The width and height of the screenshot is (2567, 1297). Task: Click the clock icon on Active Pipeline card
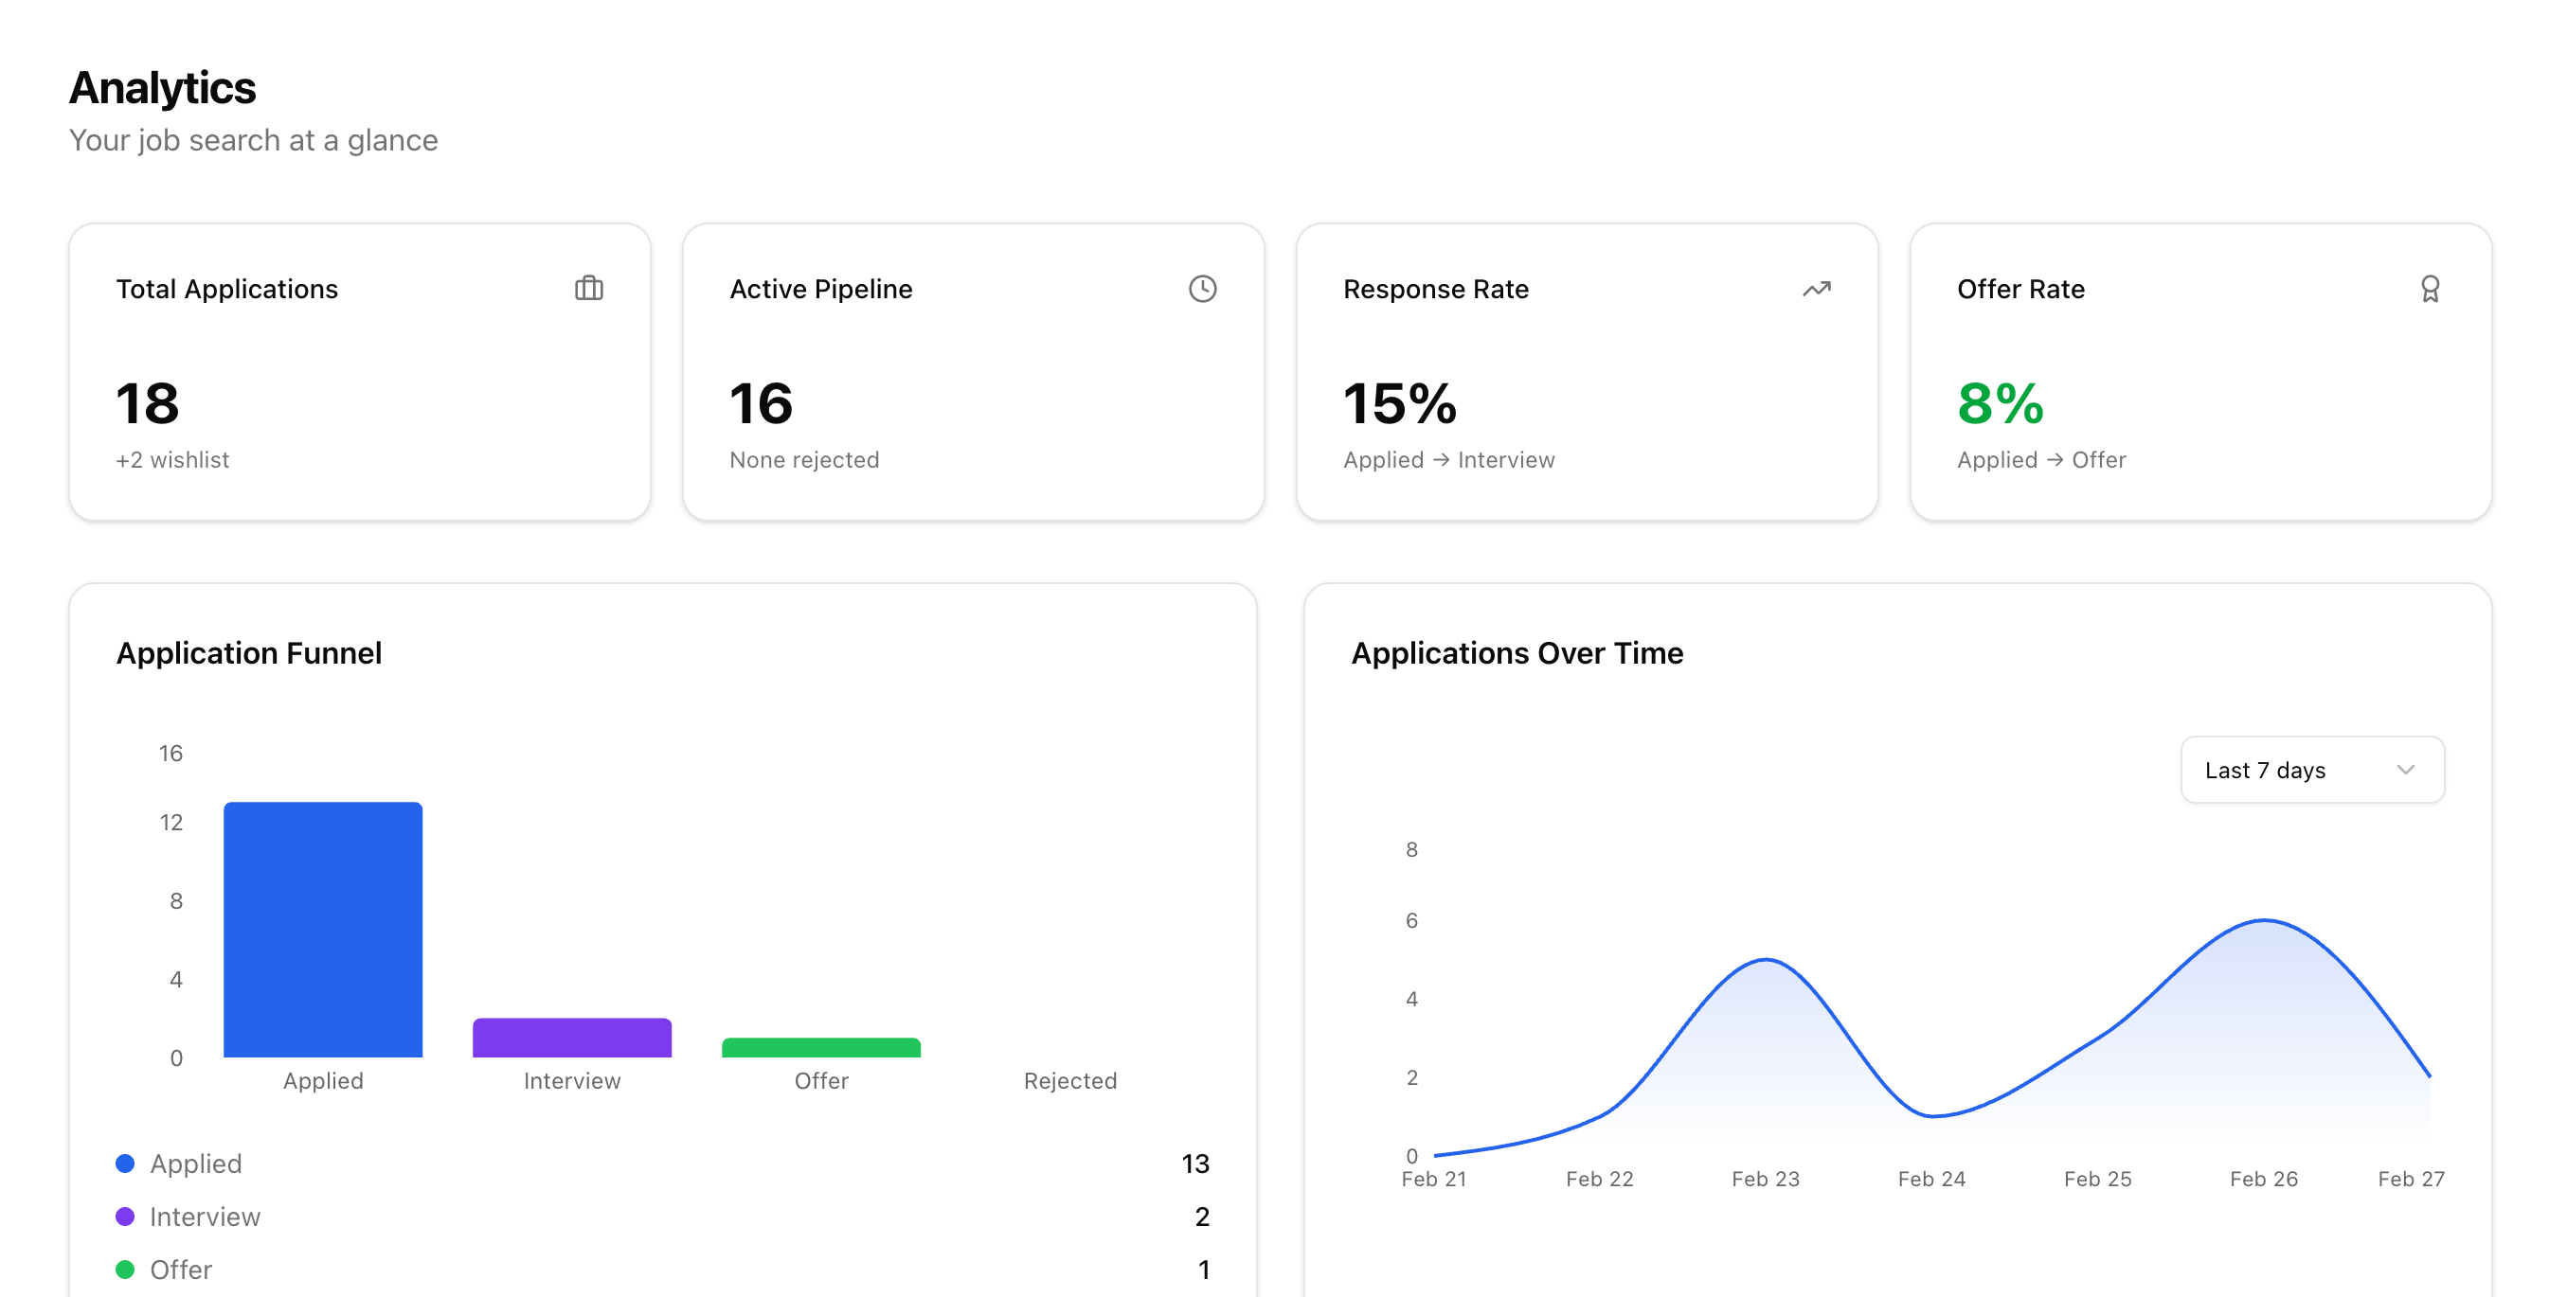coord(1203,289)
